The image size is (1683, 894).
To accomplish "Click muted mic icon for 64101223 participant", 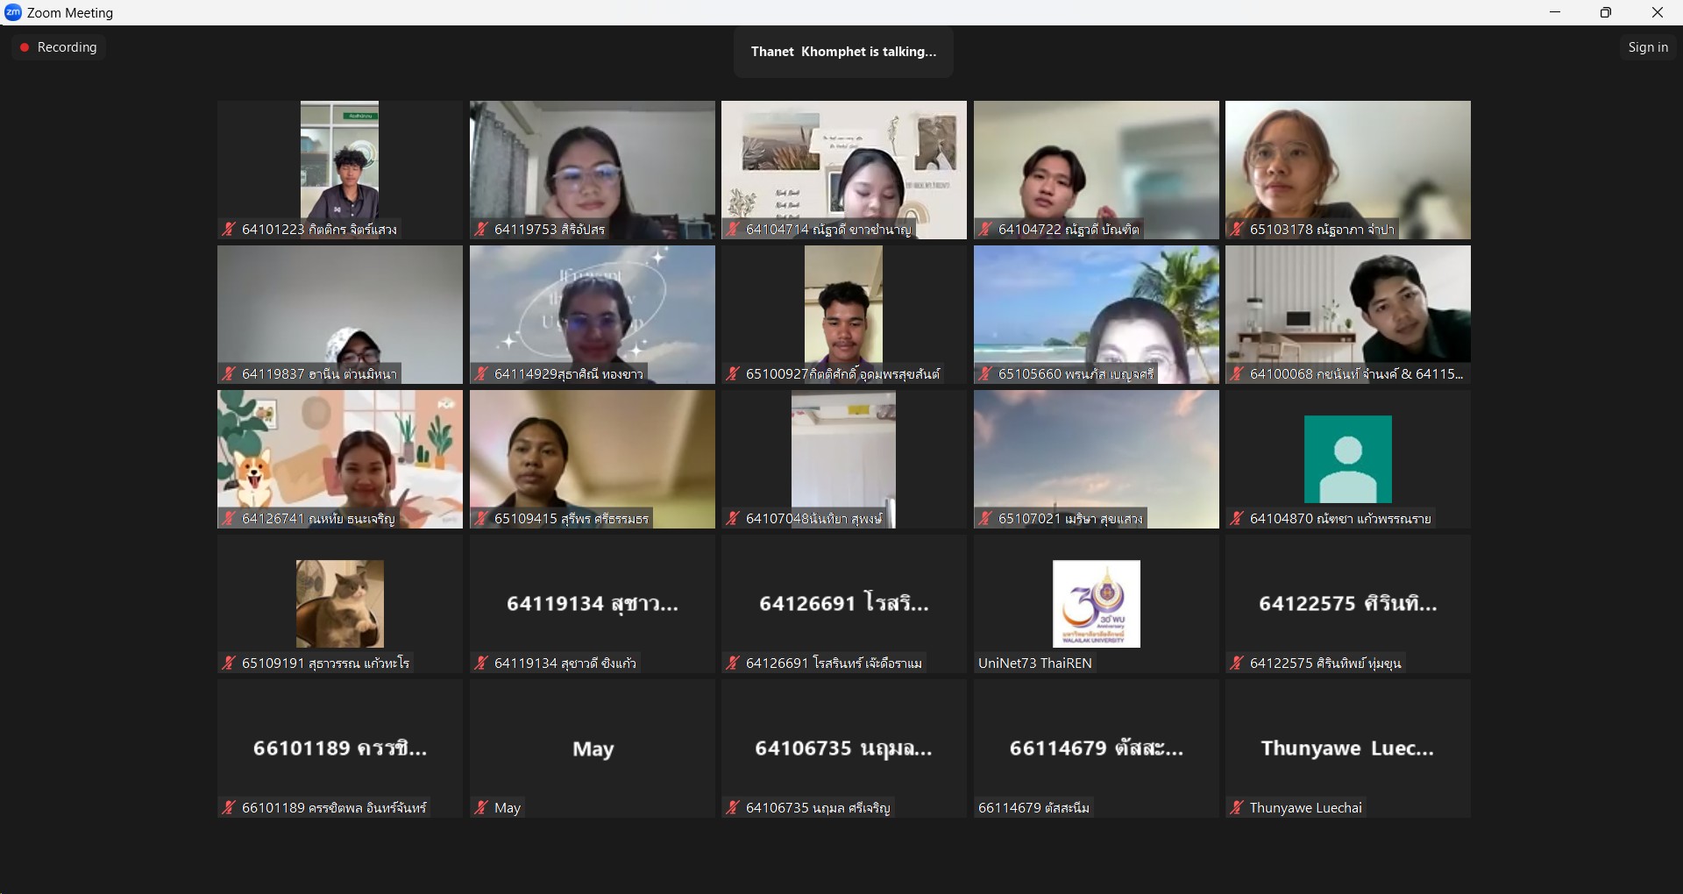I will pos(229,230).
